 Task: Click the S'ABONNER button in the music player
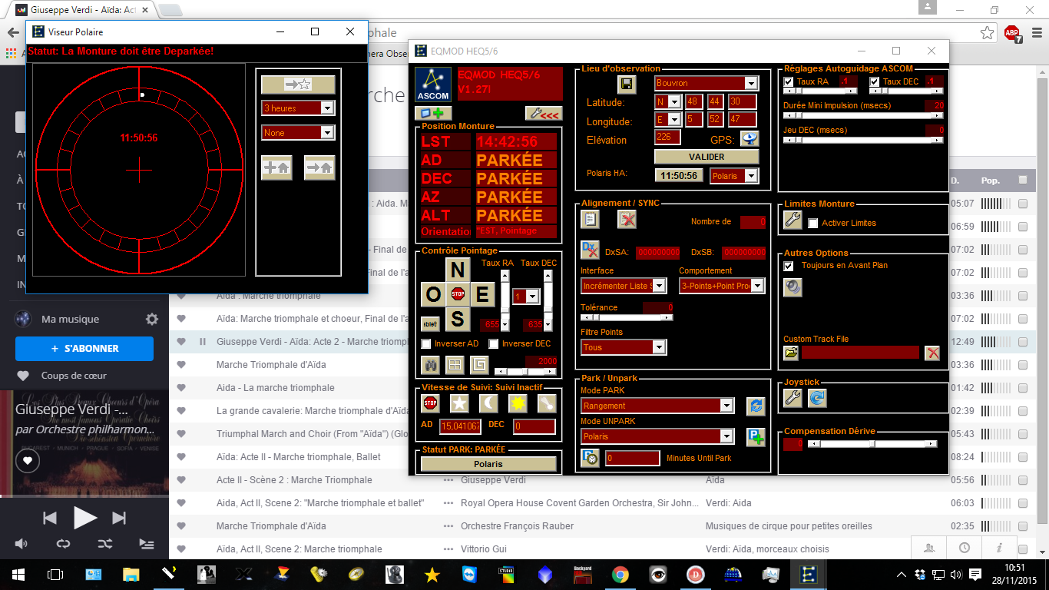coord(84,349)
